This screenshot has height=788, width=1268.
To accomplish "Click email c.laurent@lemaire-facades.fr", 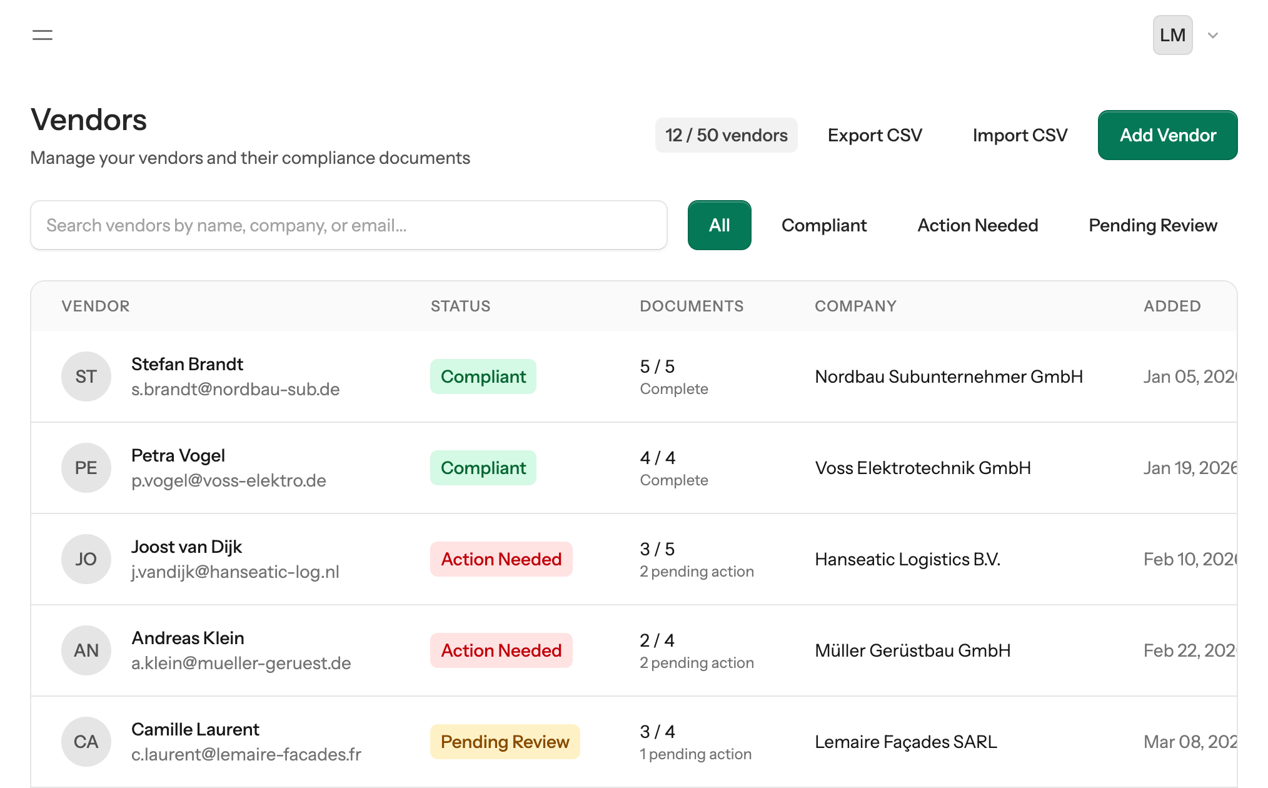I will click(246, 754).
